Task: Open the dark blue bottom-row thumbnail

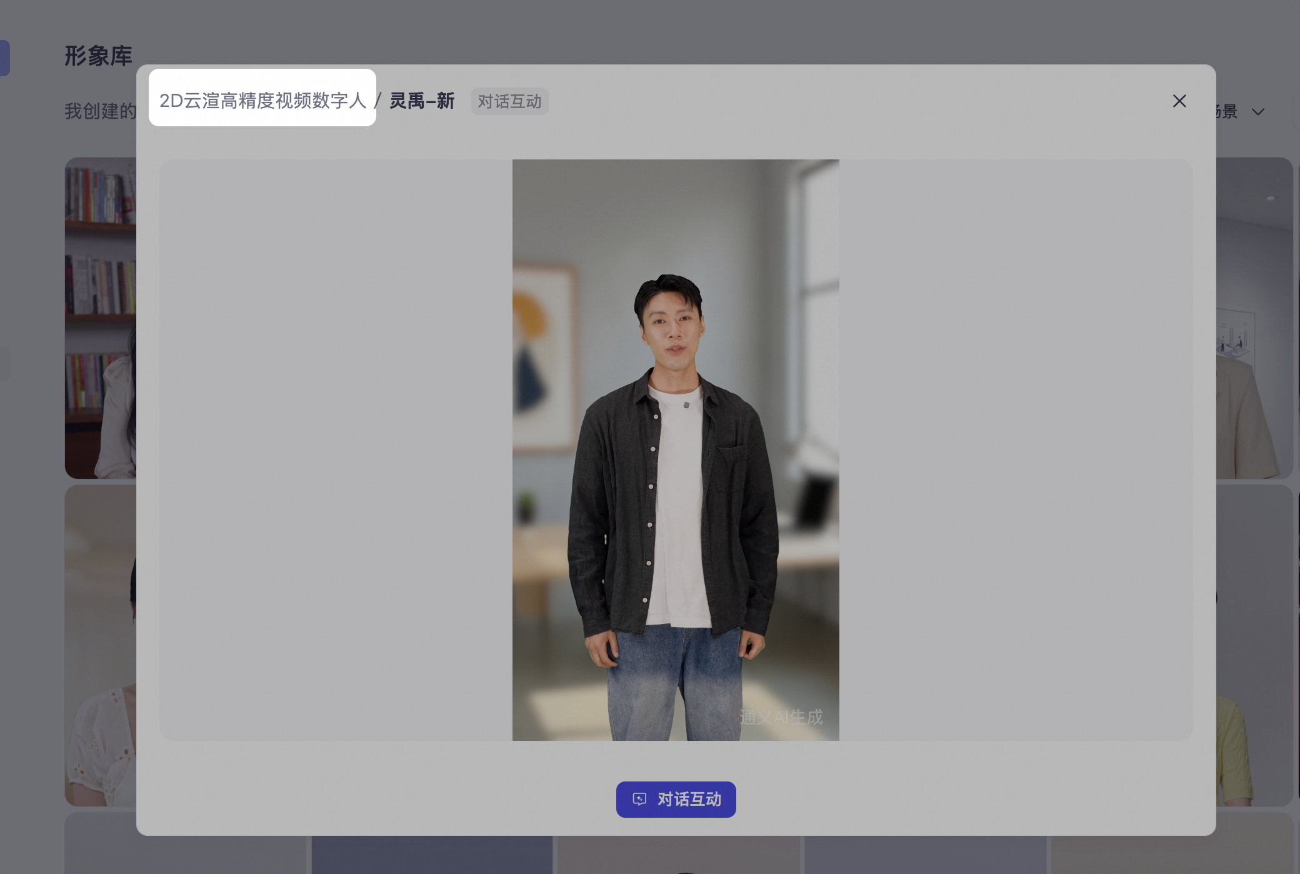Action: pos(432,855)
